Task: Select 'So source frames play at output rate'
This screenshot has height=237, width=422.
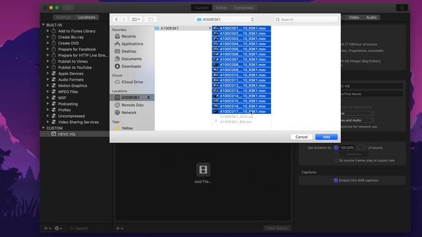Action: [x=336, y=161]
